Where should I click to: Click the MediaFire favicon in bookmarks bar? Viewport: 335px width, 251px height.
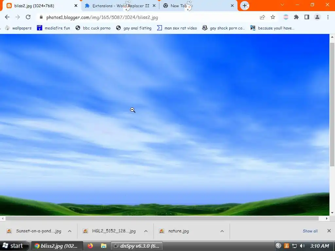tap(40, 28)
